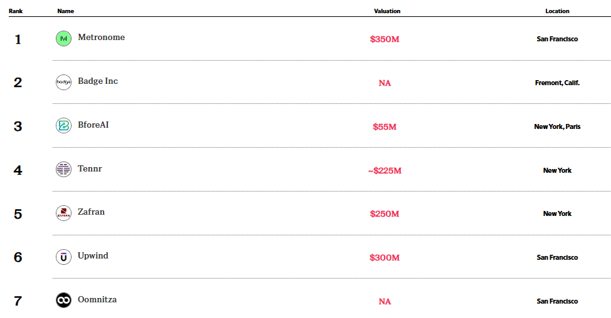Open the Zafran company name link

(91, 212)
